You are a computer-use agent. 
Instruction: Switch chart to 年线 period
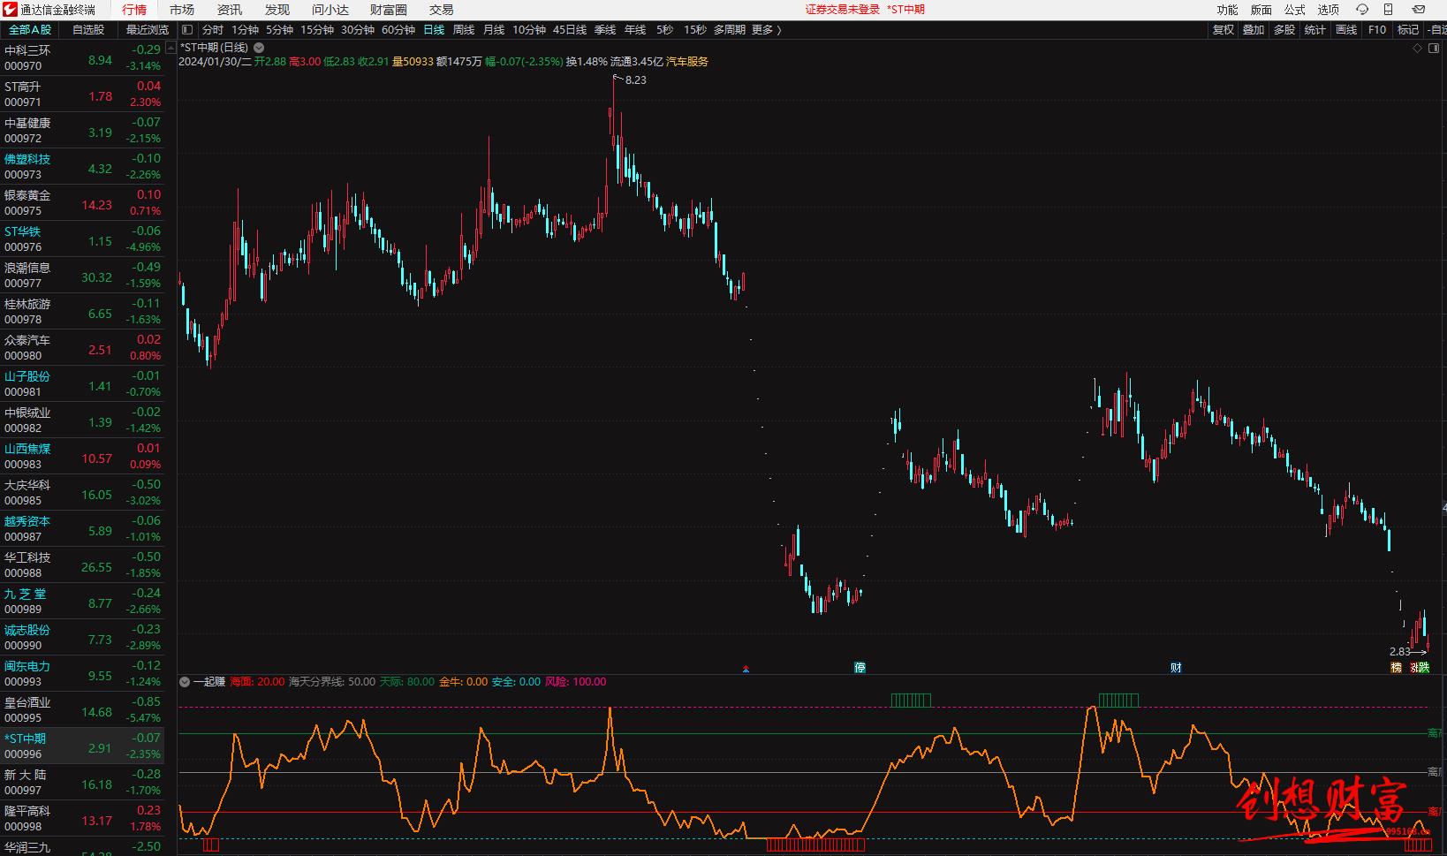point(635,30)
